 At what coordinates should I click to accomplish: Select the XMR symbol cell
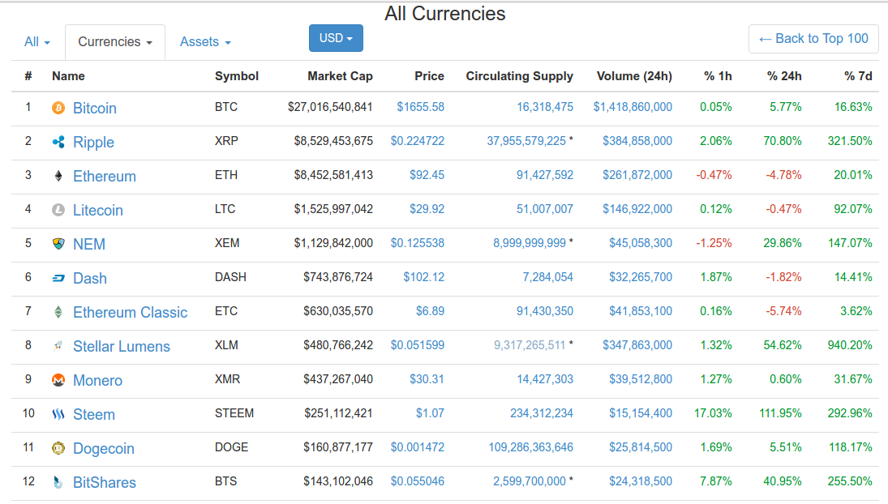pos(227,379)
